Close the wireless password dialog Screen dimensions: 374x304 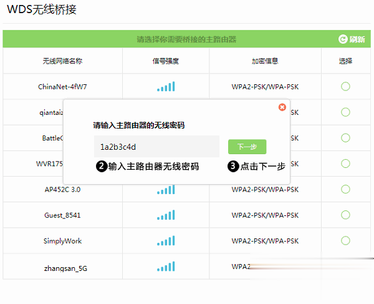pyautogui.click(x=282, y=107)
